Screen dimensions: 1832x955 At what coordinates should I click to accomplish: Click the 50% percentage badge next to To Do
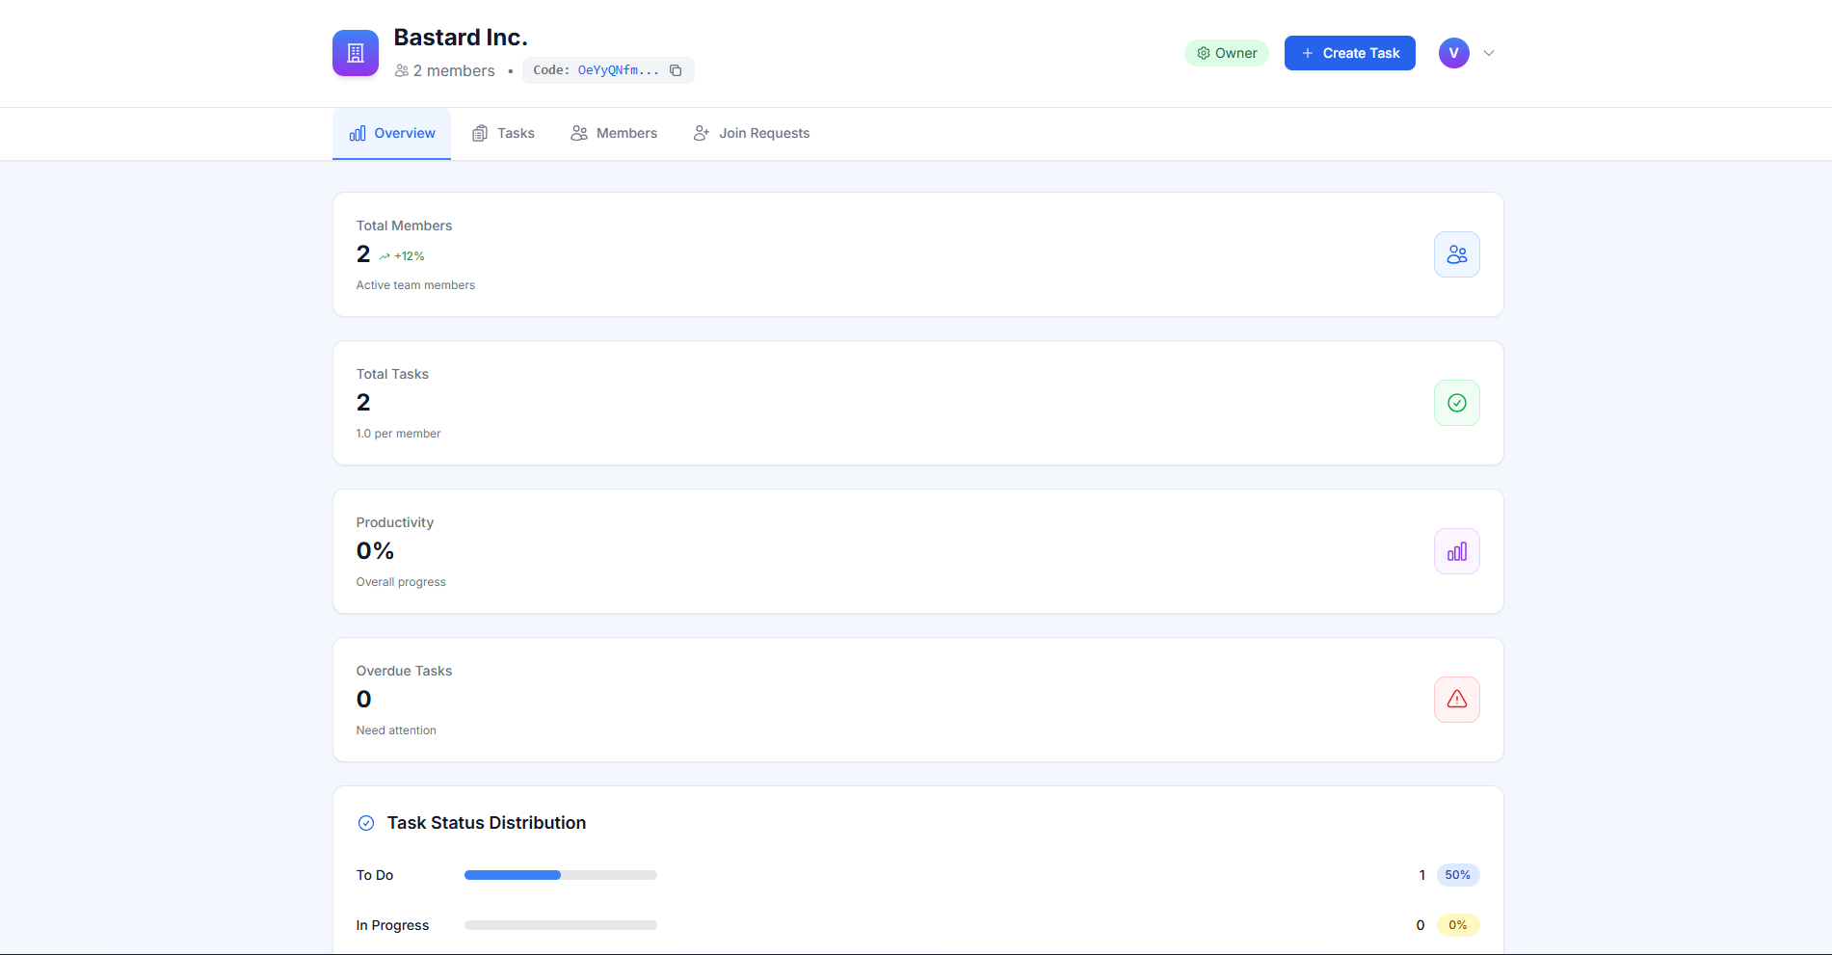[x=1458, y=874]
